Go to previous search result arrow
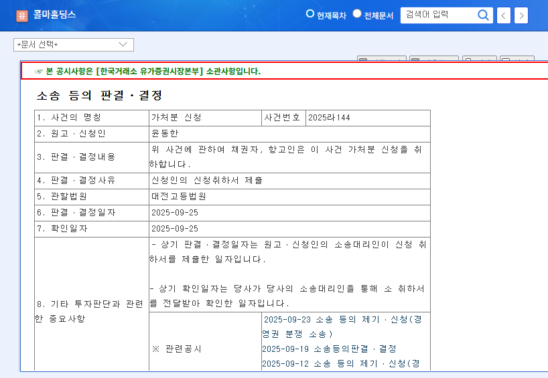The height and width of the screenshot is (378, 548). [x=504, y=15]
